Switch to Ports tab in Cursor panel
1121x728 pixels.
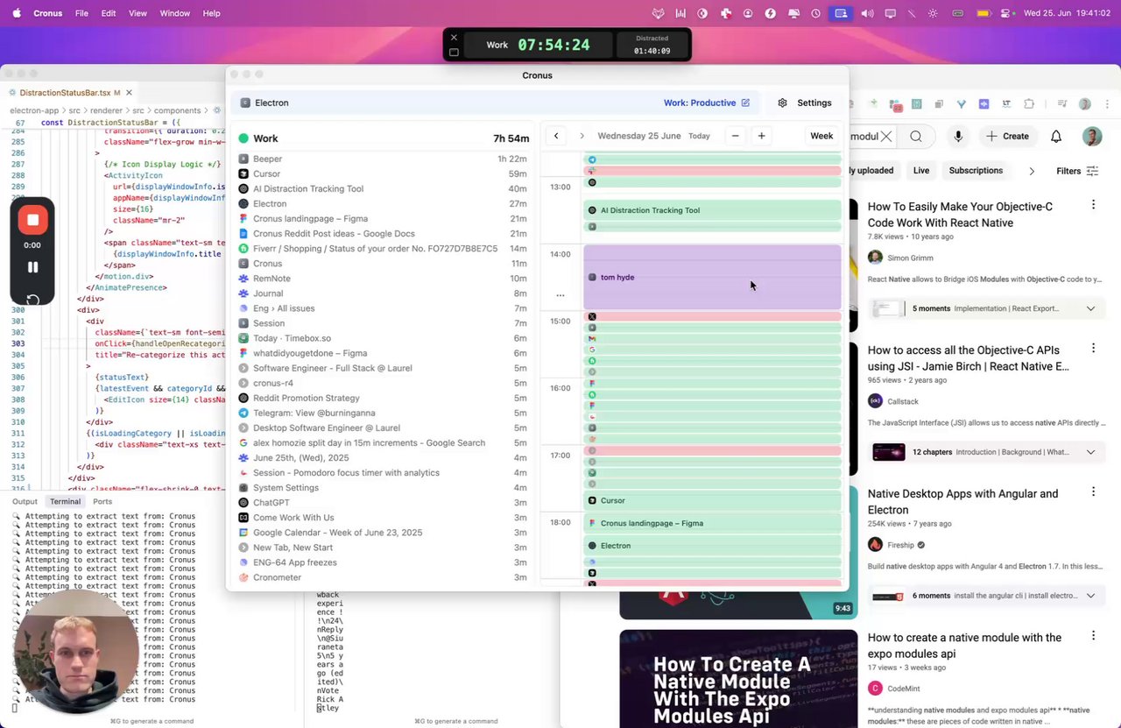[102, 501]
